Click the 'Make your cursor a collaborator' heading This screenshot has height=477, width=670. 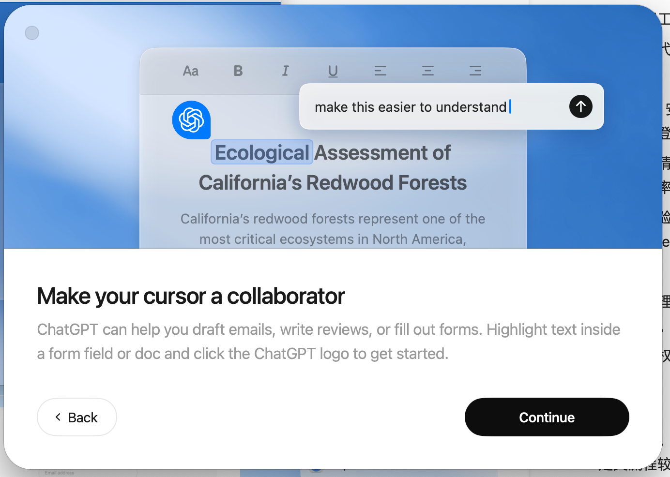(191, 296)
